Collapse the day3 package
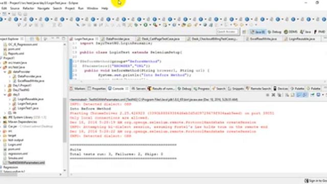This screenshot has height=184, width=327. (5, 95)
